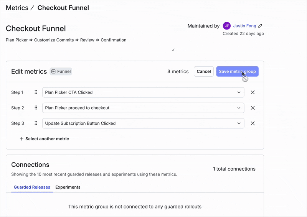
Task: Click the plus icon for Select another metric
Action: coord(21,139)
